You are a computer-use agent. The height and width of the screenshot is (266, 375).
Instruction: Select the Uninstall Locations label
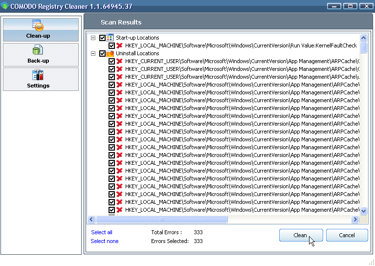point(137,53)
